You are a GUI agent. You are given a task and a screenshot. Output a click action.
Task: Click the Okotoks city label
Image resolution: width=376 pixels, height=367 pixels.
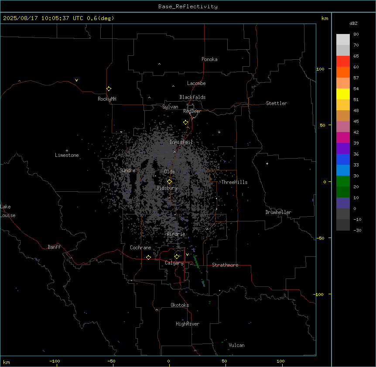pyautogui.click(x=180, y=305)
